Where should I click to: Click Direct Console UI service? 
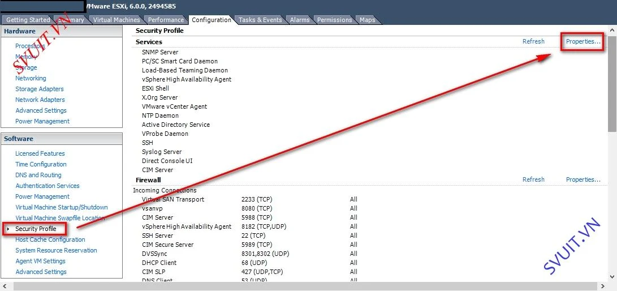[167, 161]
